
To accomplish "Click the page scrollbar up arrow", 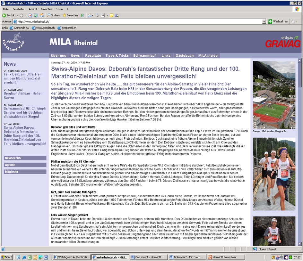I will [x=299, y=60].
